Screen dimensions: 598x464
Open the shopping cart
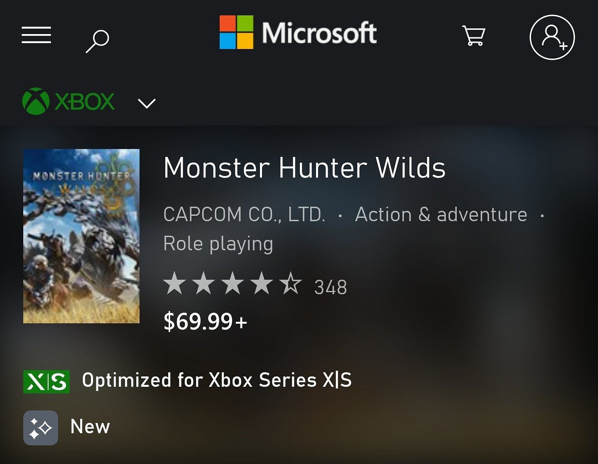click(x=473, y=36)
